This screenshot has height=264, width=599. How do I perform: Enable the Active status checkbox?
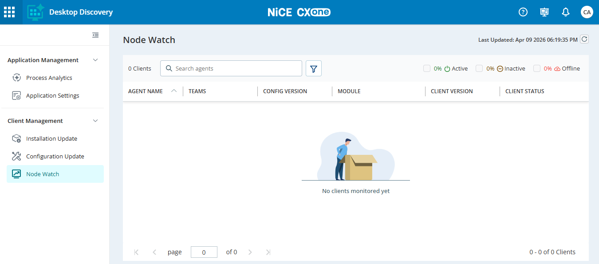pyautogui.click(x=427, y=68)
